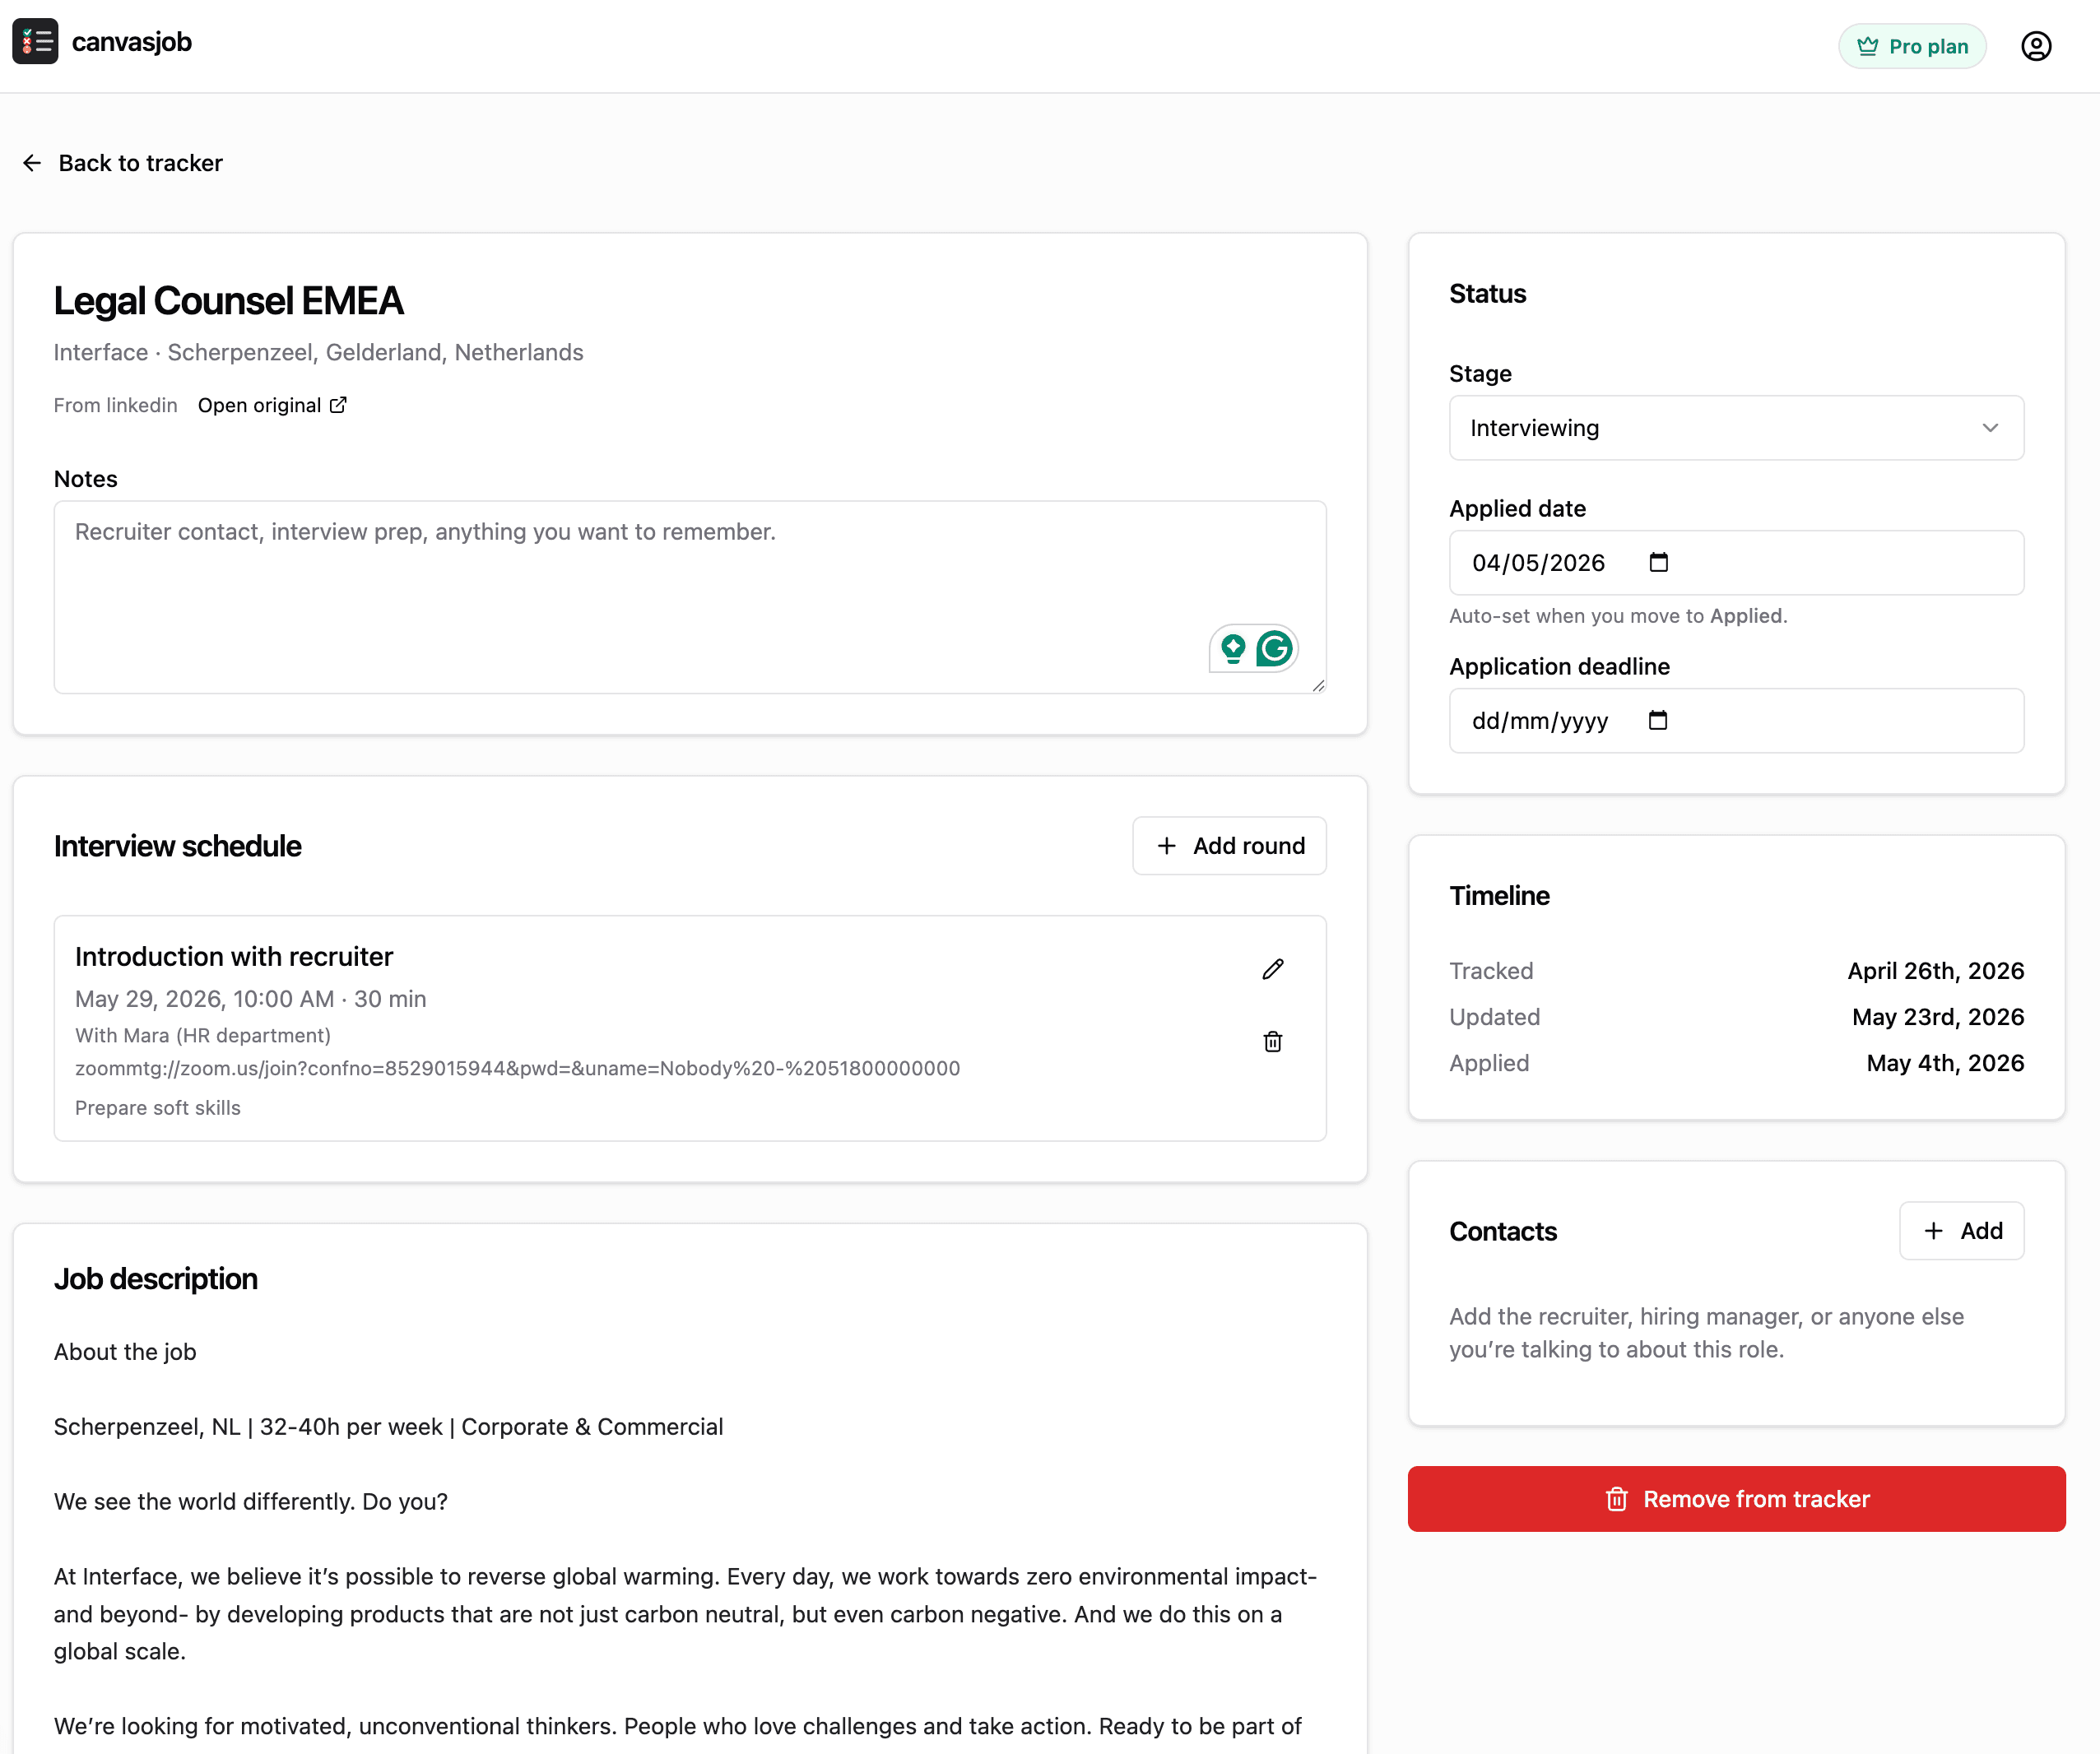Open the Stage dropdown showing Interviewing
Viewport: 2100px width, 1754px height.
click(1736, 428)
